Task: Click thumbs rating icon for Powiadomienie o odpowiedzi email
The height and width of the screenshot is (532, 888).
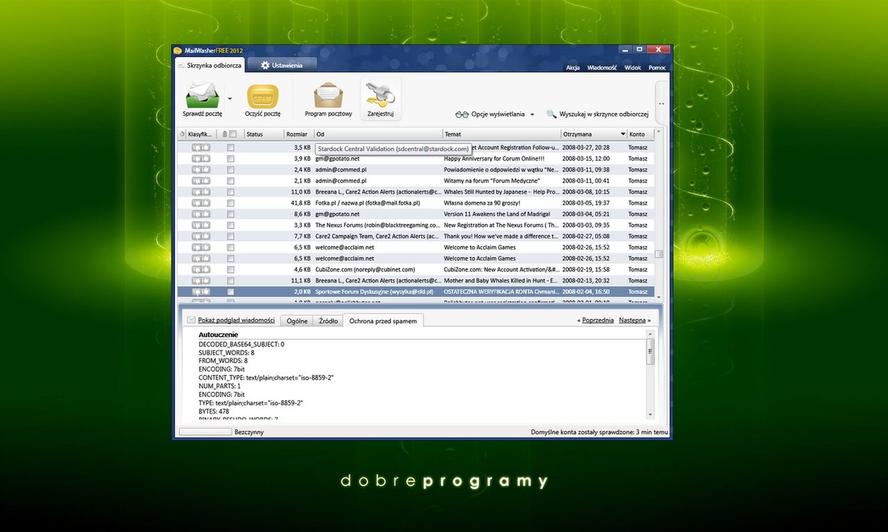Action: click(x=201, y=170)
